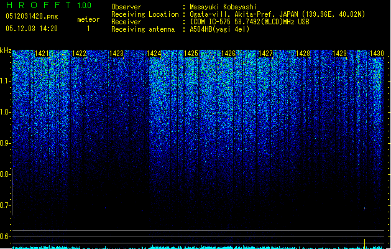
Task: Click the 1.1 kHz axis label
Action: (6, 81)
